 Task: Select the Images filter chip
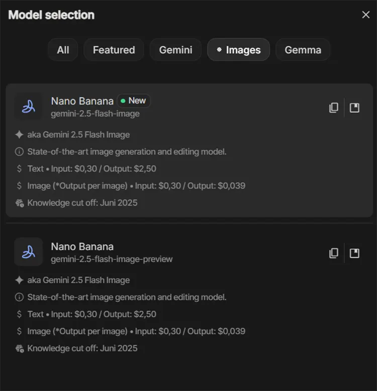(238, 50)
